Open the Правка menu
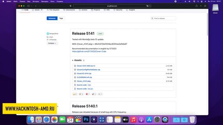 pos(22,1)
